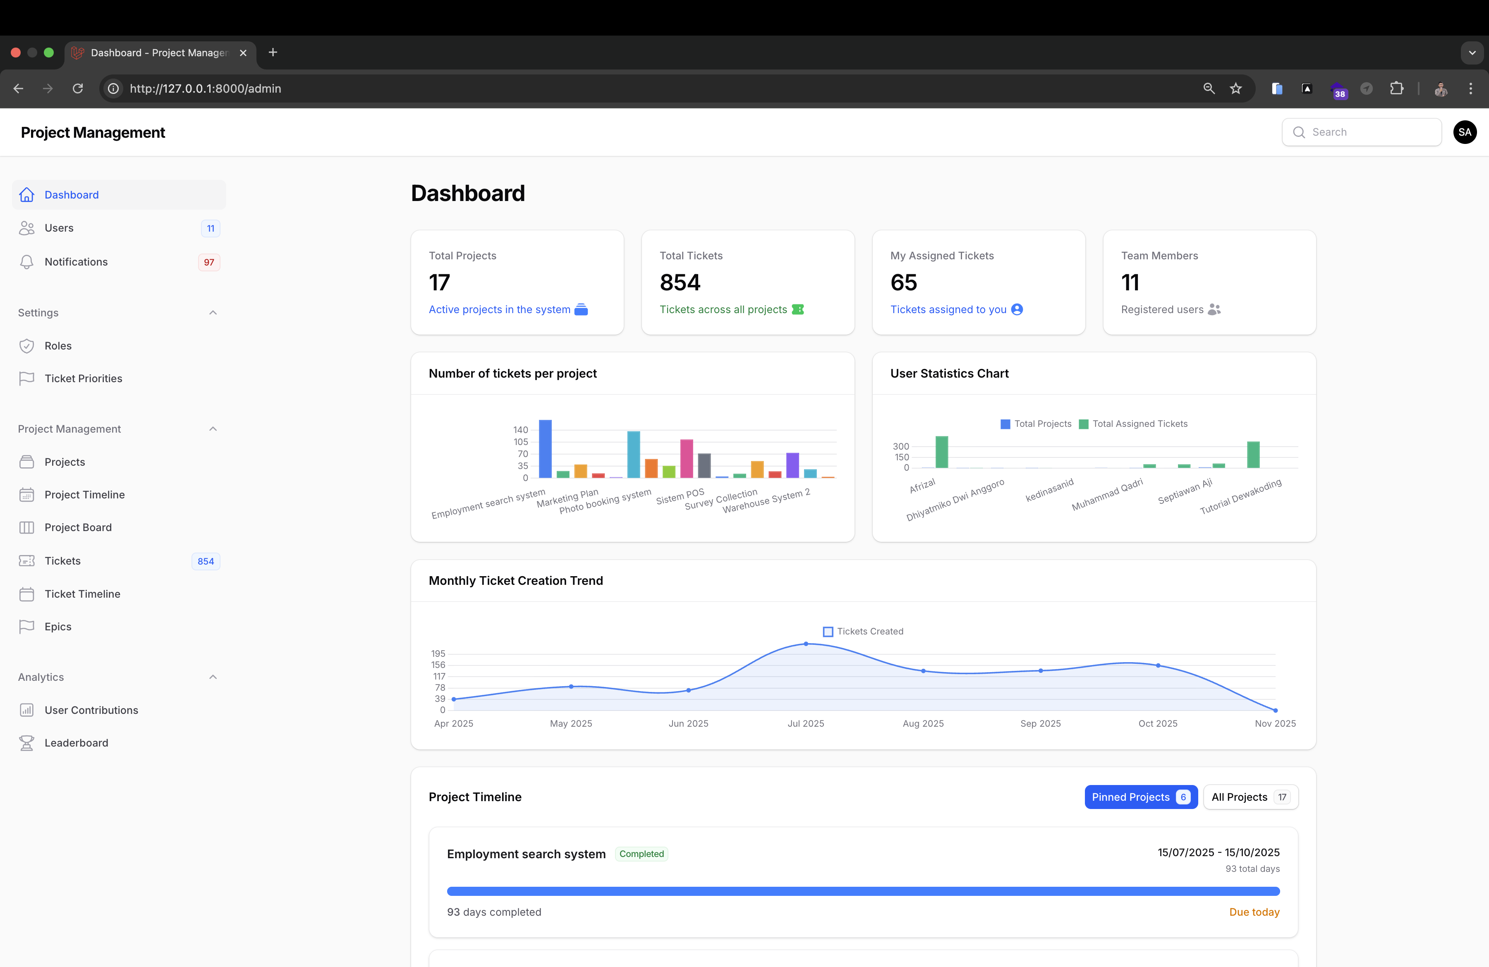Switch to the All Projects tab
Image resolution: width=1489 pixels, height=967 pixels.
1250,797
